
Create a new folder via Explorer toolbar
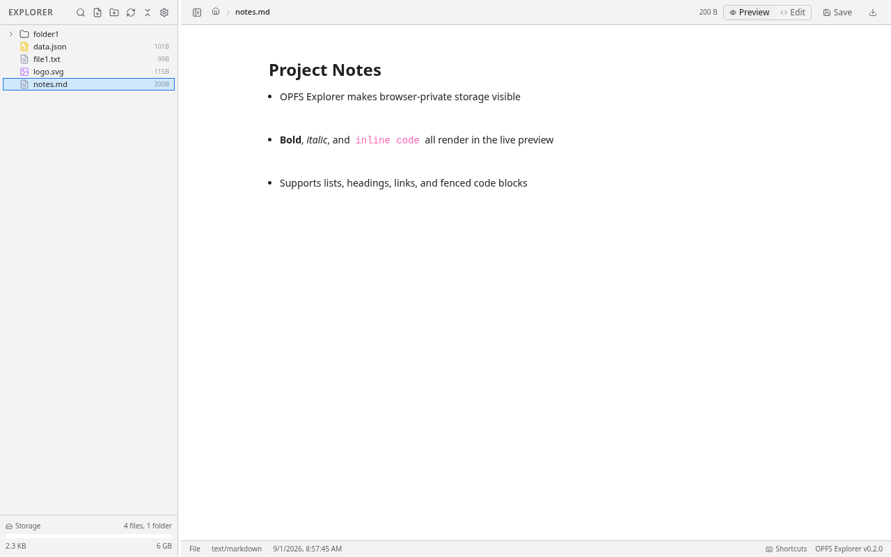pyautogui.click(x=114, y=13)
